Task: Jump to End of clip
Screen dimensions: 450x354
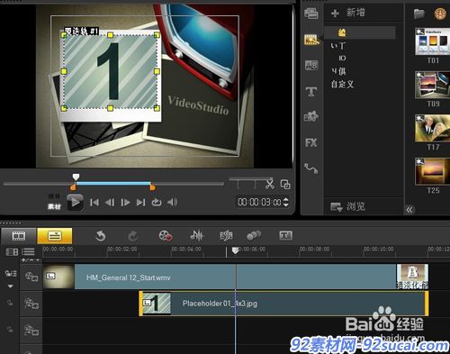Action: pos(140,203)
